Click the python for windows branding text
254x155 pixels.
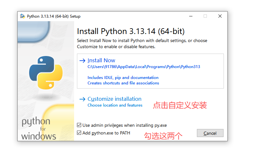[x=38, y=128]
